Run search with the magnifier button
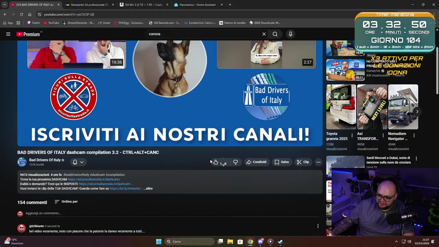 (275, 34)
